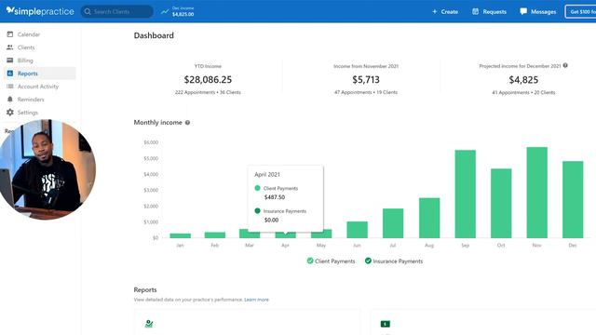The height and width of the screenshot is (335, 596).
Task: Toggle Insurance Payments legend checkbox
Action: [x=368, y=261]
